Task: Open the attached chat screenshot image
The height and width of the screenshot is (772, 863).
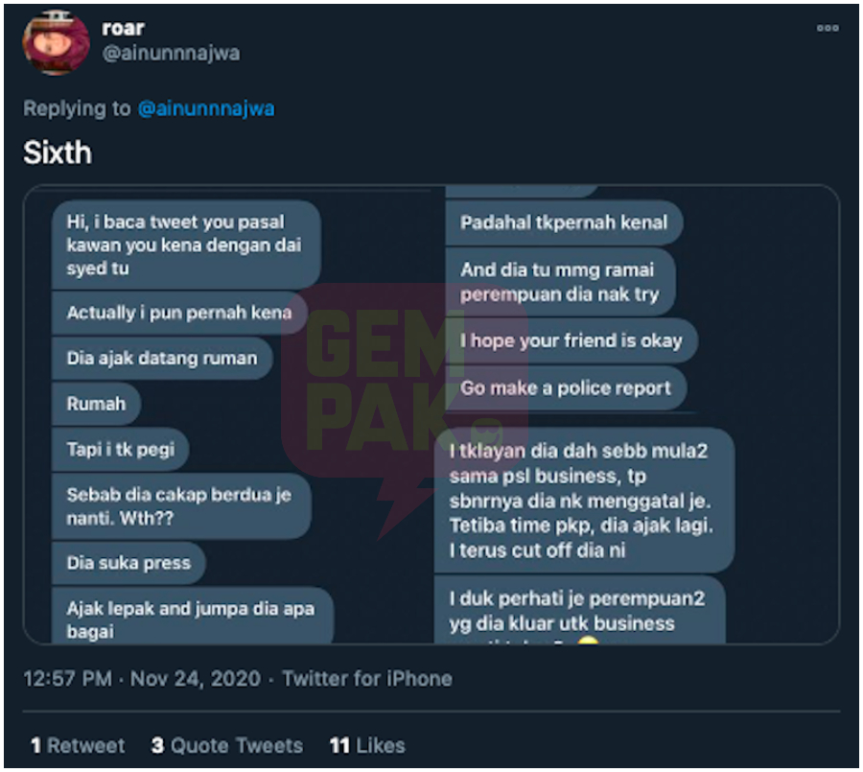Action: 431,414
